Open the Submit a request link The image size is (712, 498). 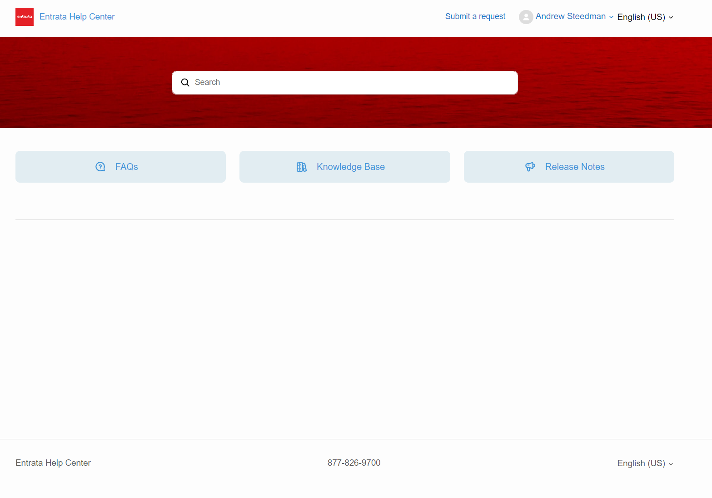point(475,16)
